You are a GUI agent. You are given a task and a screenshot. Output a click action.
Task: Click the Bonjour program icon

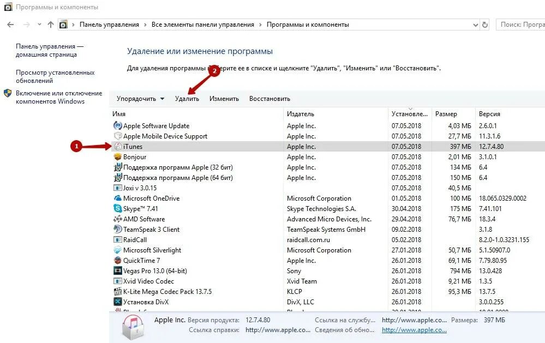tap(118, 157)
